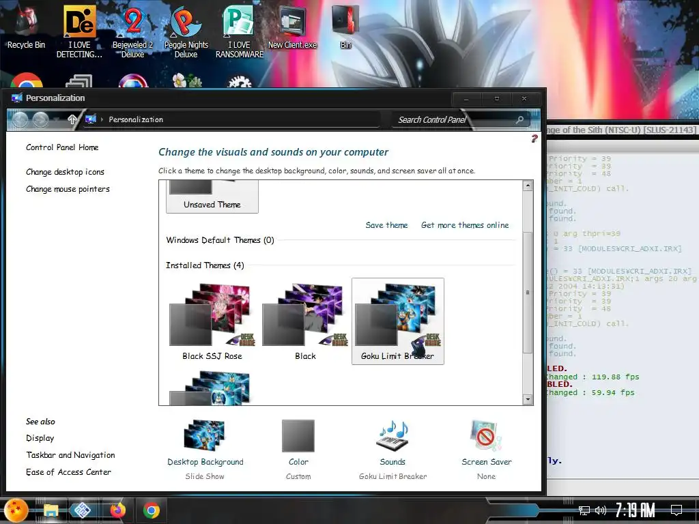Image resolution: width=699 pixels, height=524 pixels.
Task: Click the Forward navigation button in Personalization
Action: pos(40,119)
